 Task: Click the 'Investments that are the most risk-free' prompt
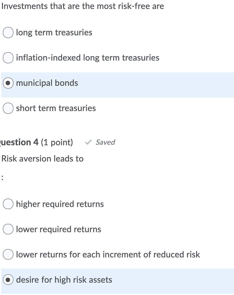(82, 6)
